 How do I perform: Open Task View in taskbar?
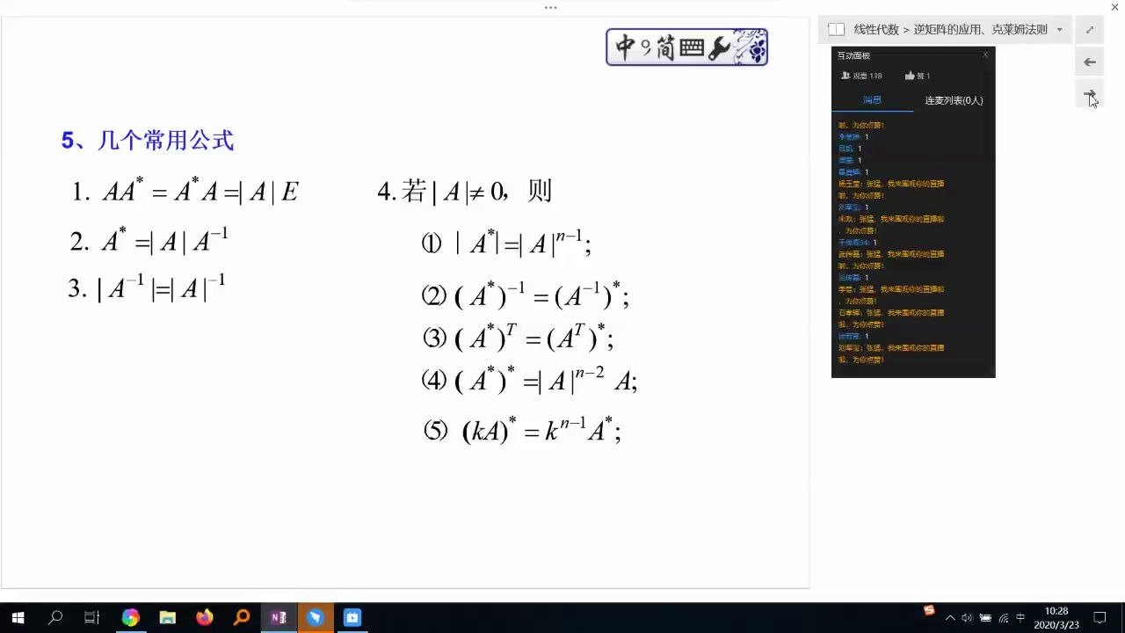(x=91, y=617)
